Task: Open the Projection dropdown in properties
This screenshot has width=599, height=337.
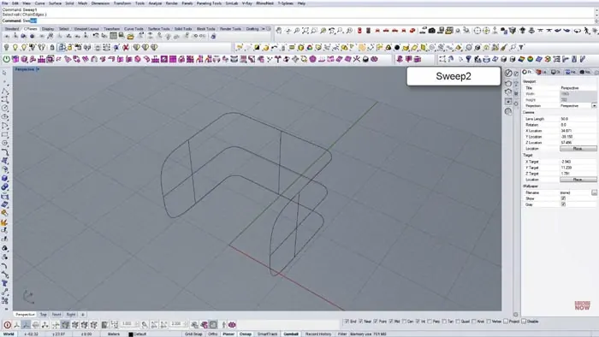Action: click(x=594, y=106)
